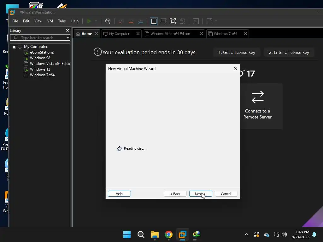Screen dimensions: 323x242
Task: Close the Windows Vista x64 Edition tab
Action: click(201, 33)
